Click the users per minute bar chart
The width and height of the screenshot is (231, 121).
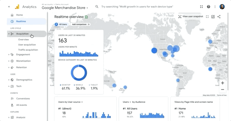click(79, 54)
